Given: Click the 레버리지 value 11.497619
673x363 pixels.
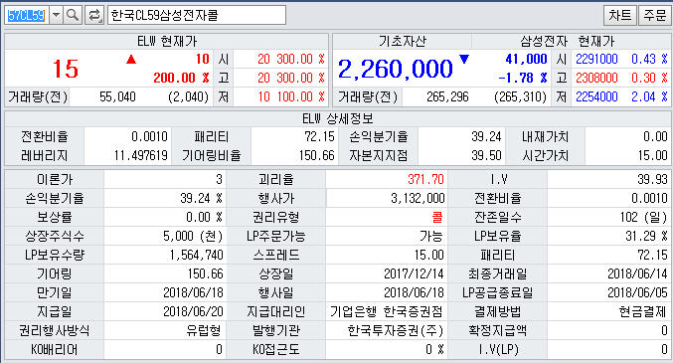Looking at the screenshot, I should point(141,155).
